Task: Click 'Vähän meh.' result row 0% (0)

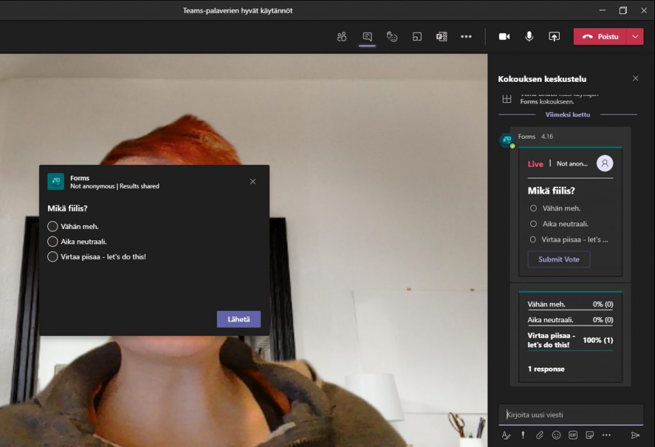Action: [570, 304]
